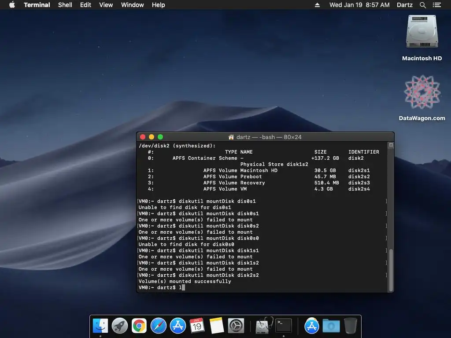Minimize Terminal window with yellow button
The height and width of the screenshot is (338, 451).
152,137
